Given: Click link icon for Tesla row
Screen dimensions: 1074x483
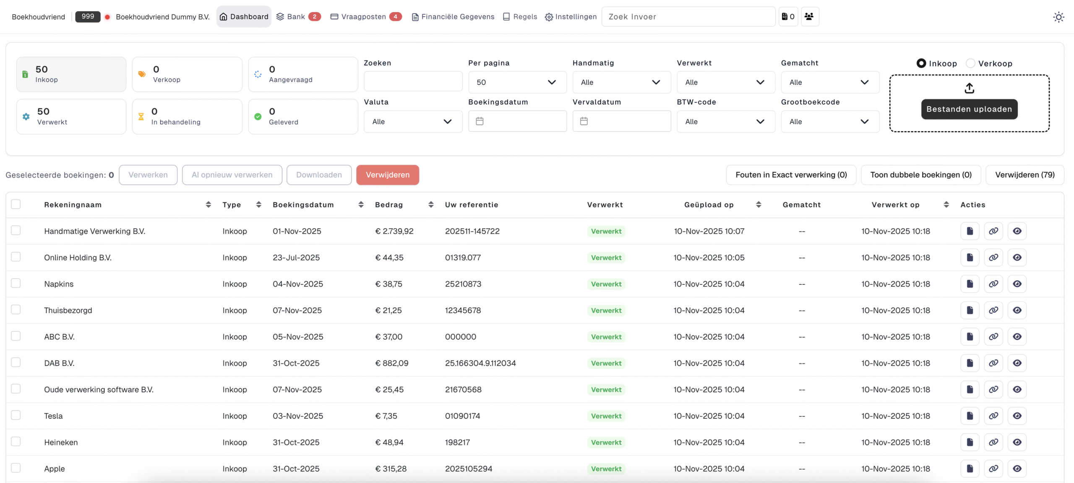Looking at the screenshot, I should point(993,416).
